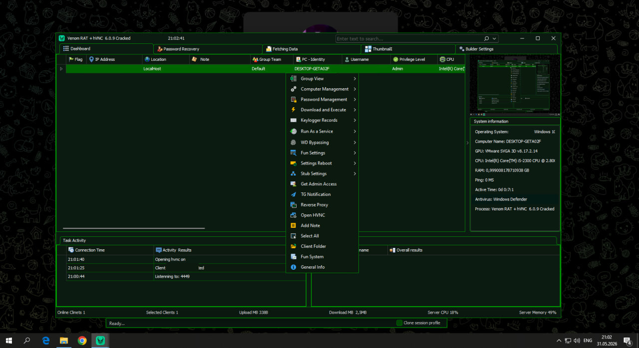639x348 pixels.
Task: Click the Client Folder icon
Action: point(294,246)
